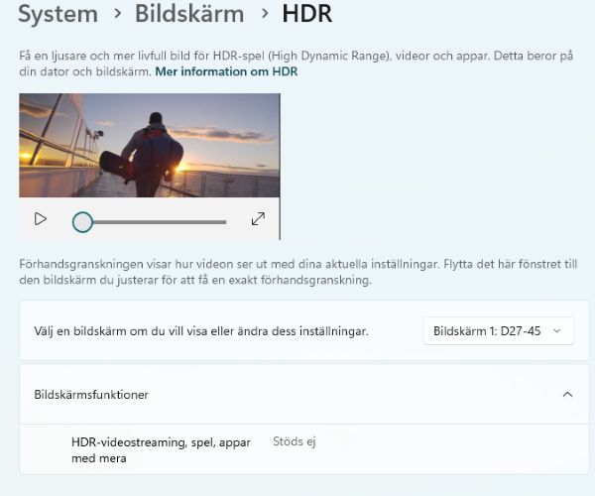Click Välj en bildskärm description text
595x496 pixels.
[201, 331]
